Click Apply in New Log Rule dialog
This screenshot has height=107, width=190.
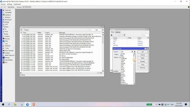point(142,58)
